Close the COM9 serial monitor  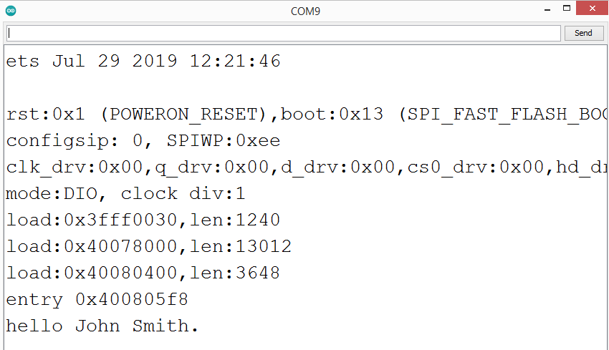pyautogui.click(x=593, y=9)
